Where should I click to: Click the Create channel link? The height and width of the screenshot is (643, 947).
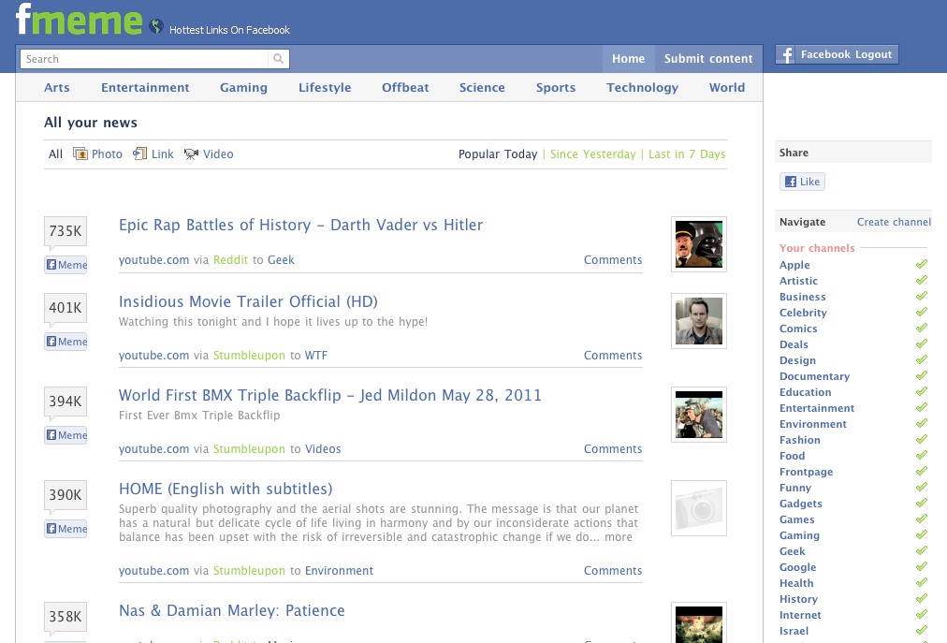(894, 222)
